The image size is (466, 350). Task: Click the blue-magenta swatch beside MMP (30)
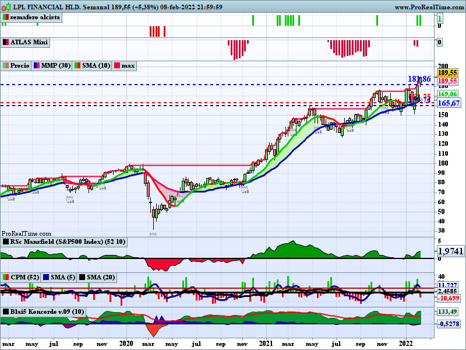pyautogui.click(x=37, y=65)
